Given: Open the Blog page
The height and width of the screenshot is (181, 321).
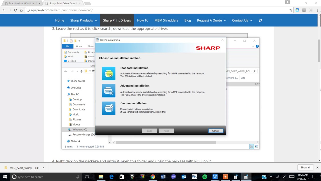Looking at the screenshot, I should (x=188, y=20).
